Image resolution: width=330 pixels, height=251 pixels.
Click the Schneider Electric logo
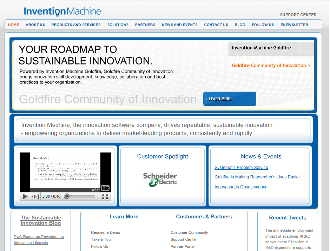pyautogui.click(x=160, y=179)
